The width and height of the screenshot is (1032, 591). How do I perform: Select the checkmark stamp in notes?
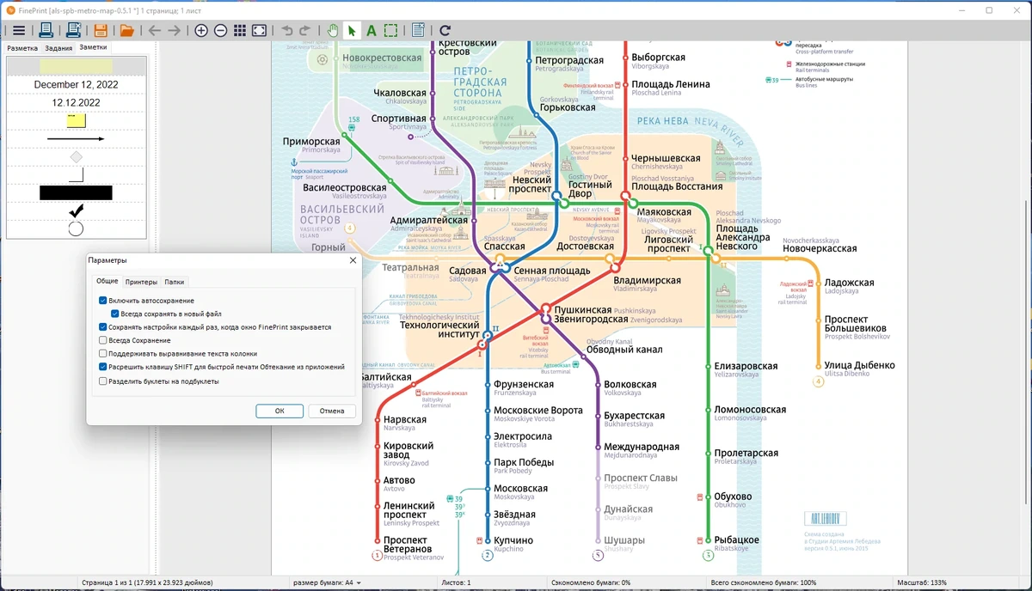[x=76, y=210]
